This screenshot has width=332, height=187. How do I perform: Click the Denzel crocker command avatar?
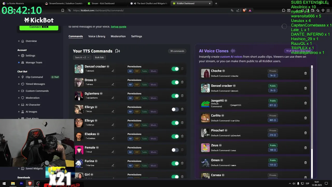click(79, 69)
